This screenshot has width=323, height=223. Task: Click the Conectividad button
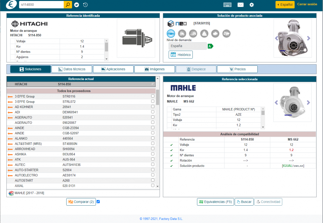click(268, 202)
